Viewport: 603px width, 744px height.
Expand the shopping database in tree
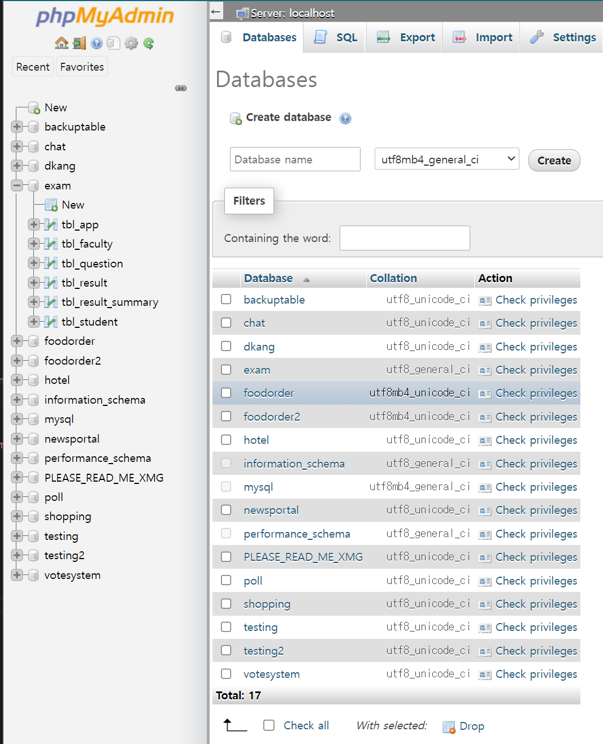(17, 516)
